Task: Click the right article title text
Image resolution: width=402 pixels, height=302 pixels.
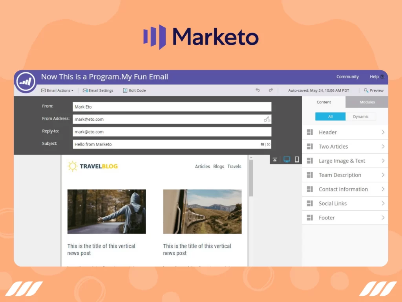Action: click(197, 249)
